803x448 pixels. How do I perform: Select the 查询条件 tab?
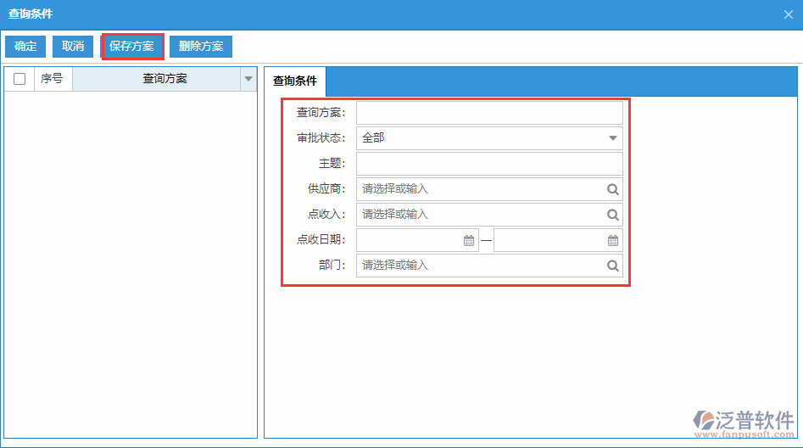click(295, 81)
